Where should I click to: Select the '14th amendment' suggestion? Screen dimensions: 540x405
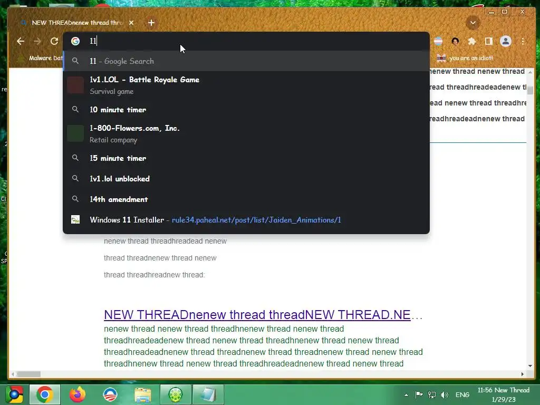(246, 199)
